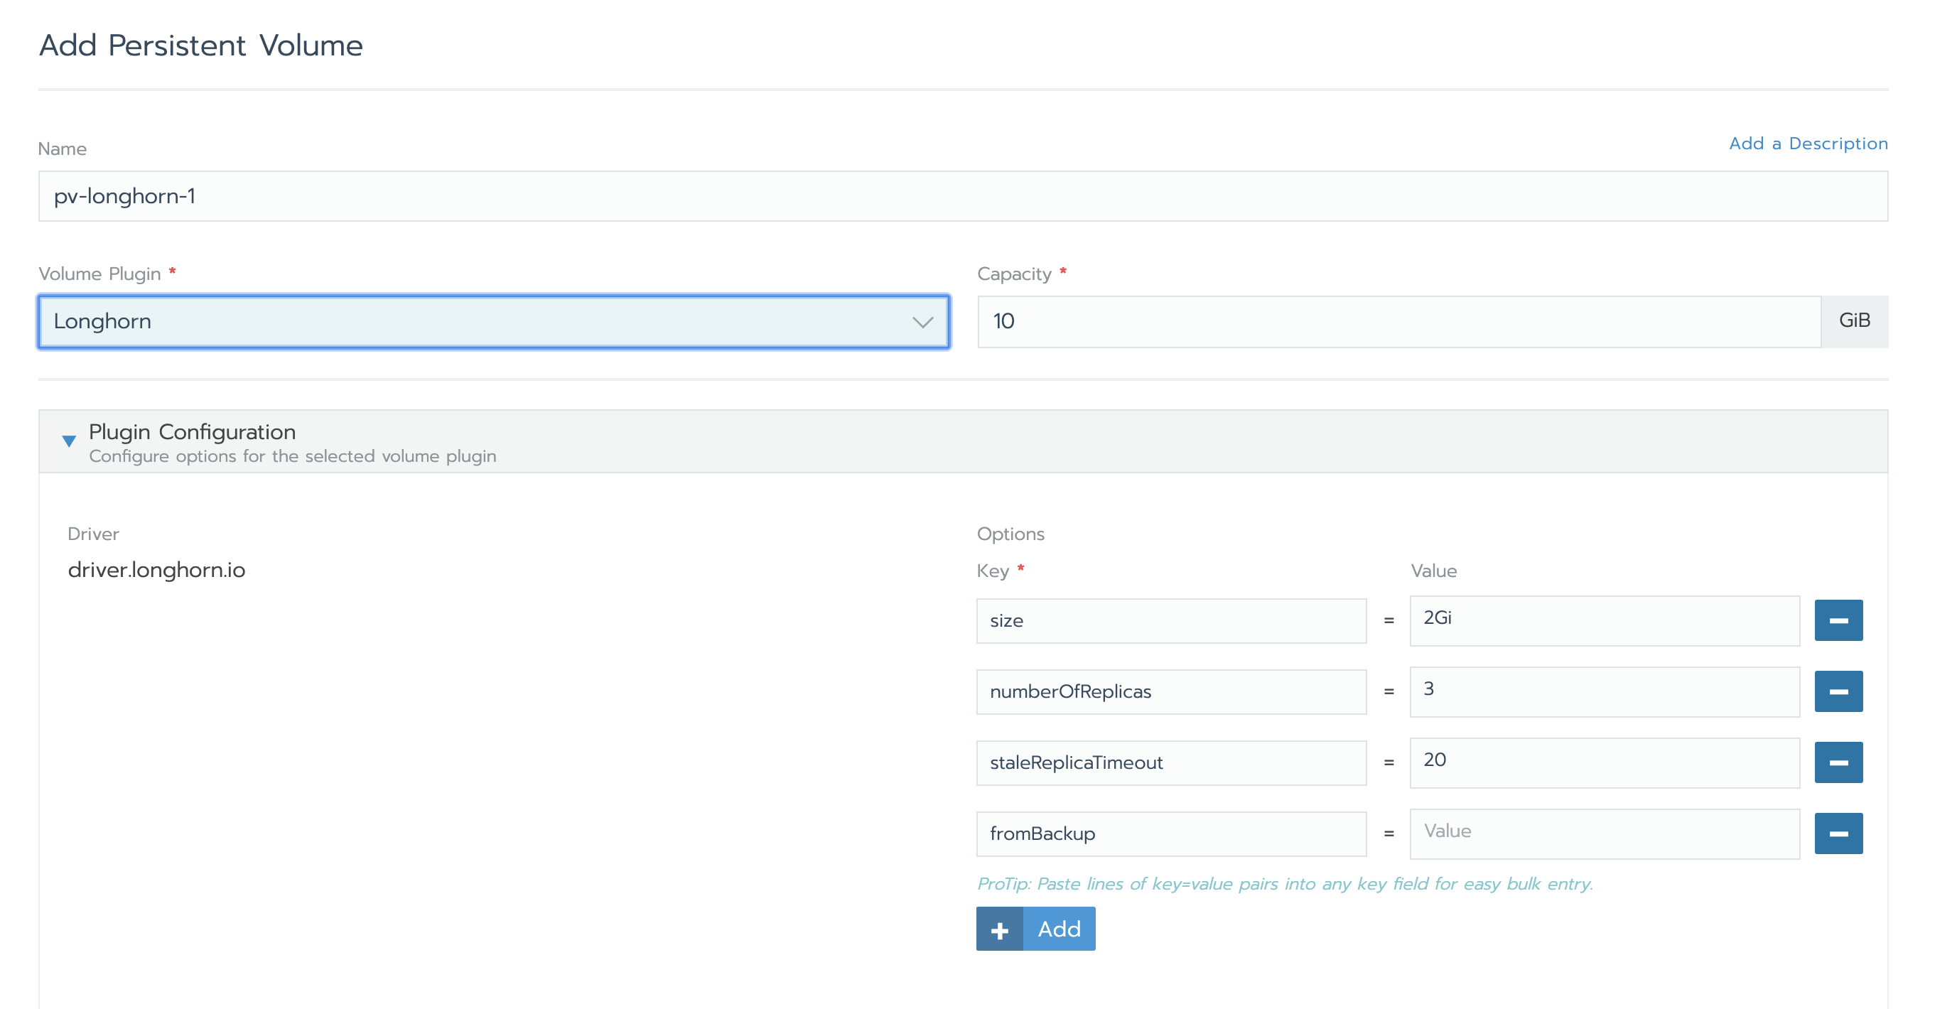The width and height of the screenshot is (1957, 1009).
Task: Click the Plugin Configuration header title
Action: 192,431
